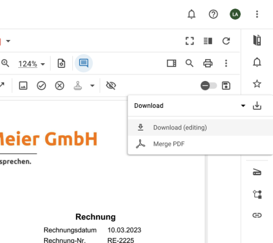Open the viewer toolbar three-dot menu

(226, 63)
